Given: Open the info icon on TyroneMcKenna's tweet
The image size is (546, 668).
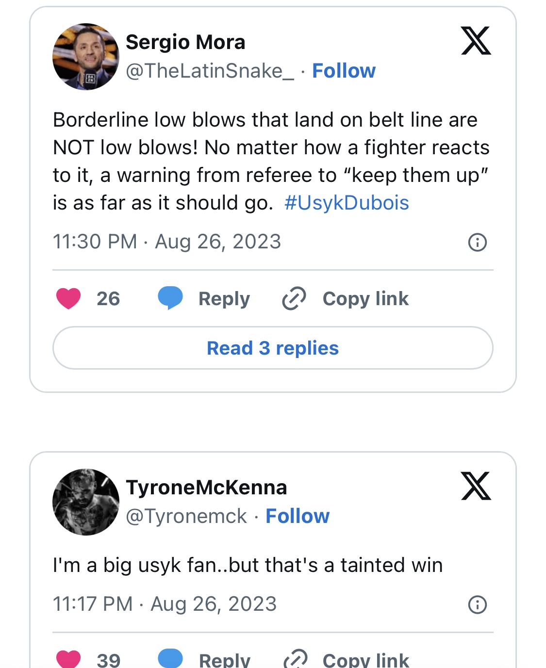Looking at the screenshot, I should (477, 604).
